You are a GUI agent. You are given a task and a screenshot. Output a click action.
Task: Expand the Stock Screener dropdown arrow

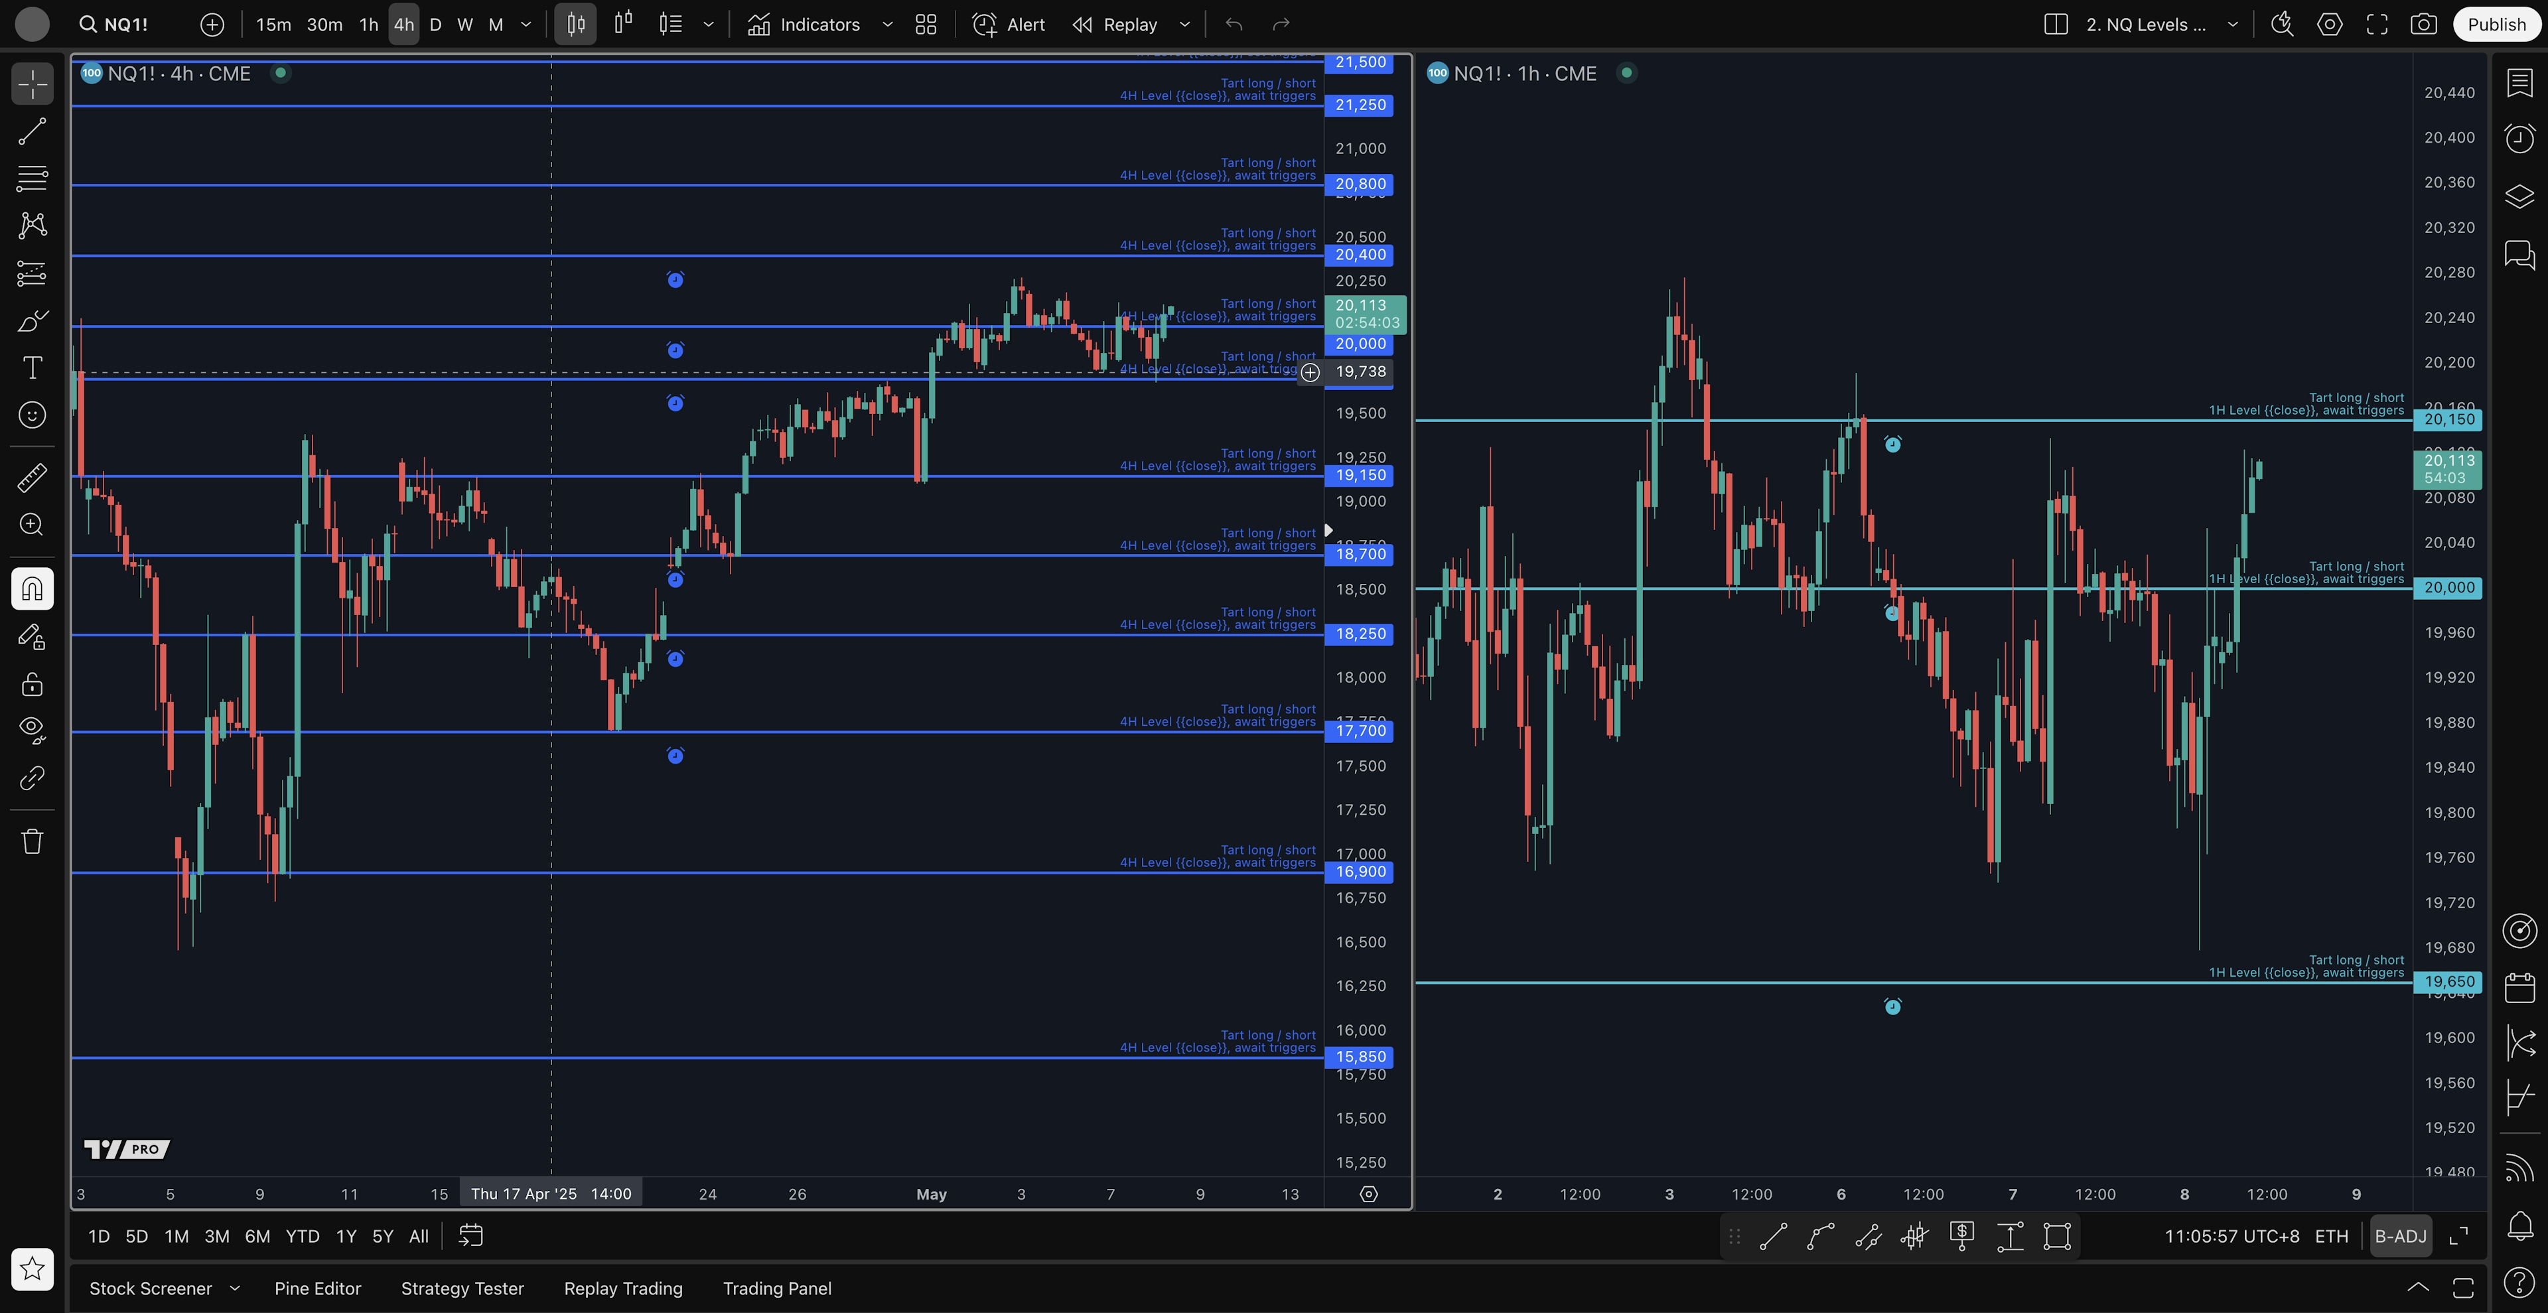234,1288
